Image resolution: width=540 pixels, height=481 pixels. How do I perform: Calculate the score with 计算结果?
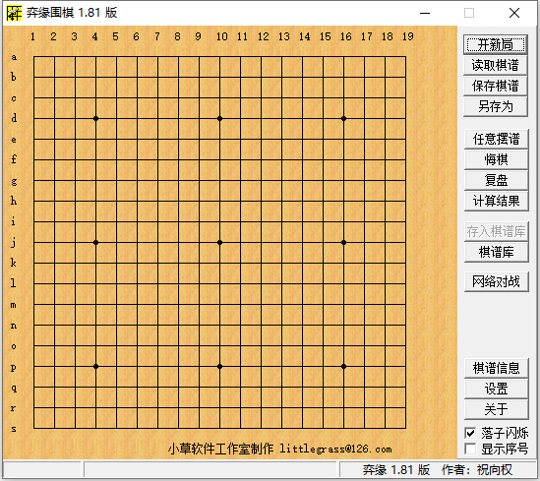496,201
